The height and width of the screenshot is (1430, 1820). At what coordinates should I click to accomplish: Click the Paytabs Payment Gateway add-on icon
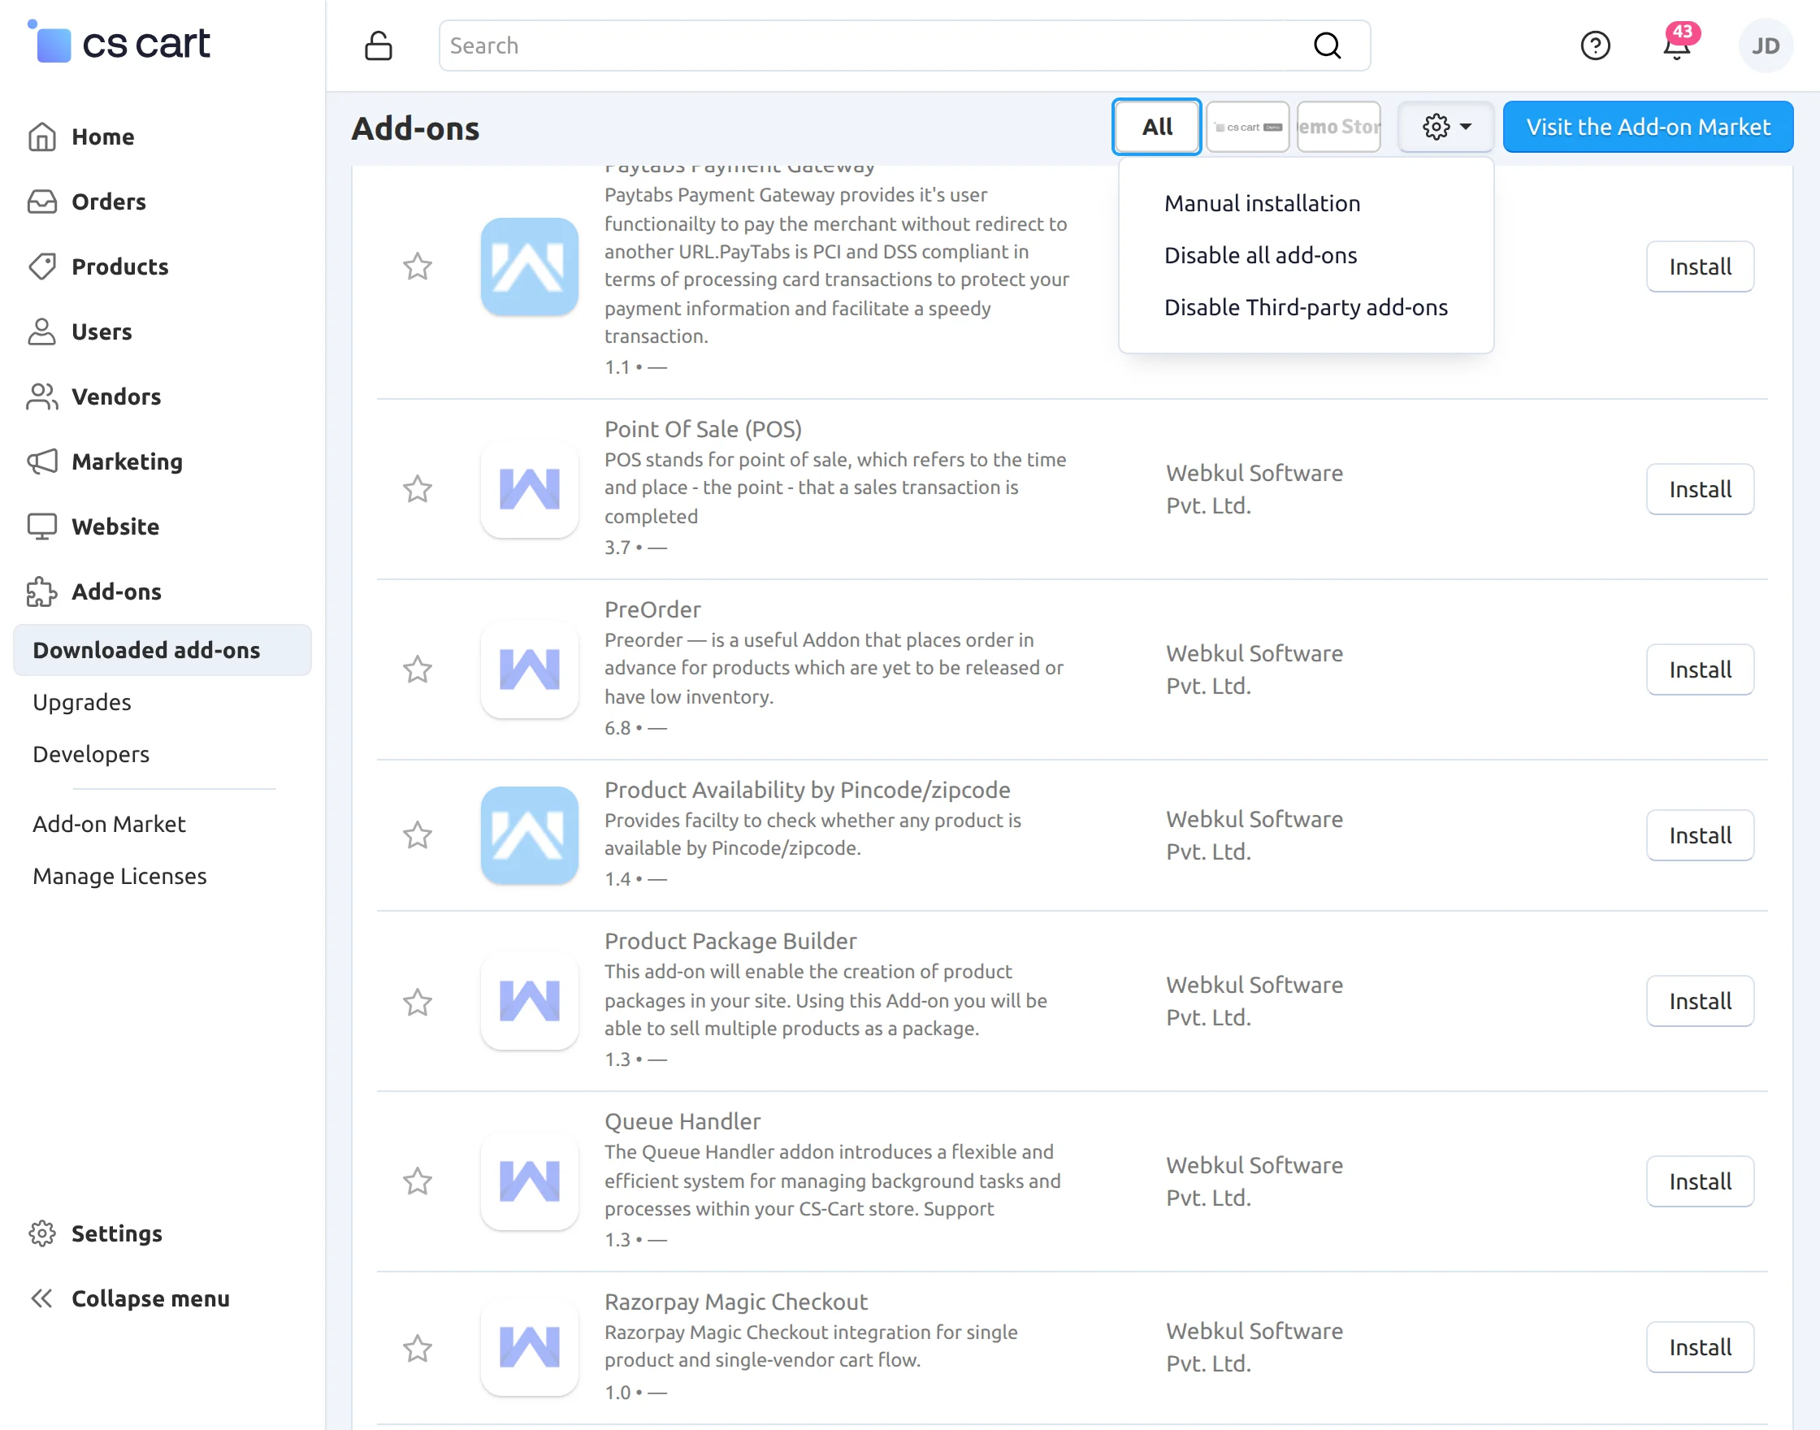click(x=530, y=267)
